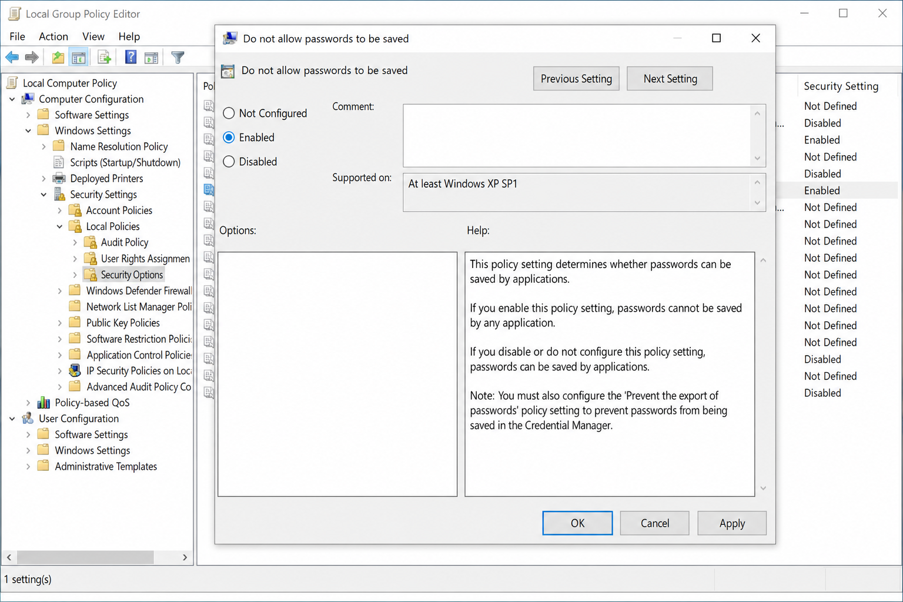Click the Policy-based QoS bar chart icon

(x=44, y=403)
